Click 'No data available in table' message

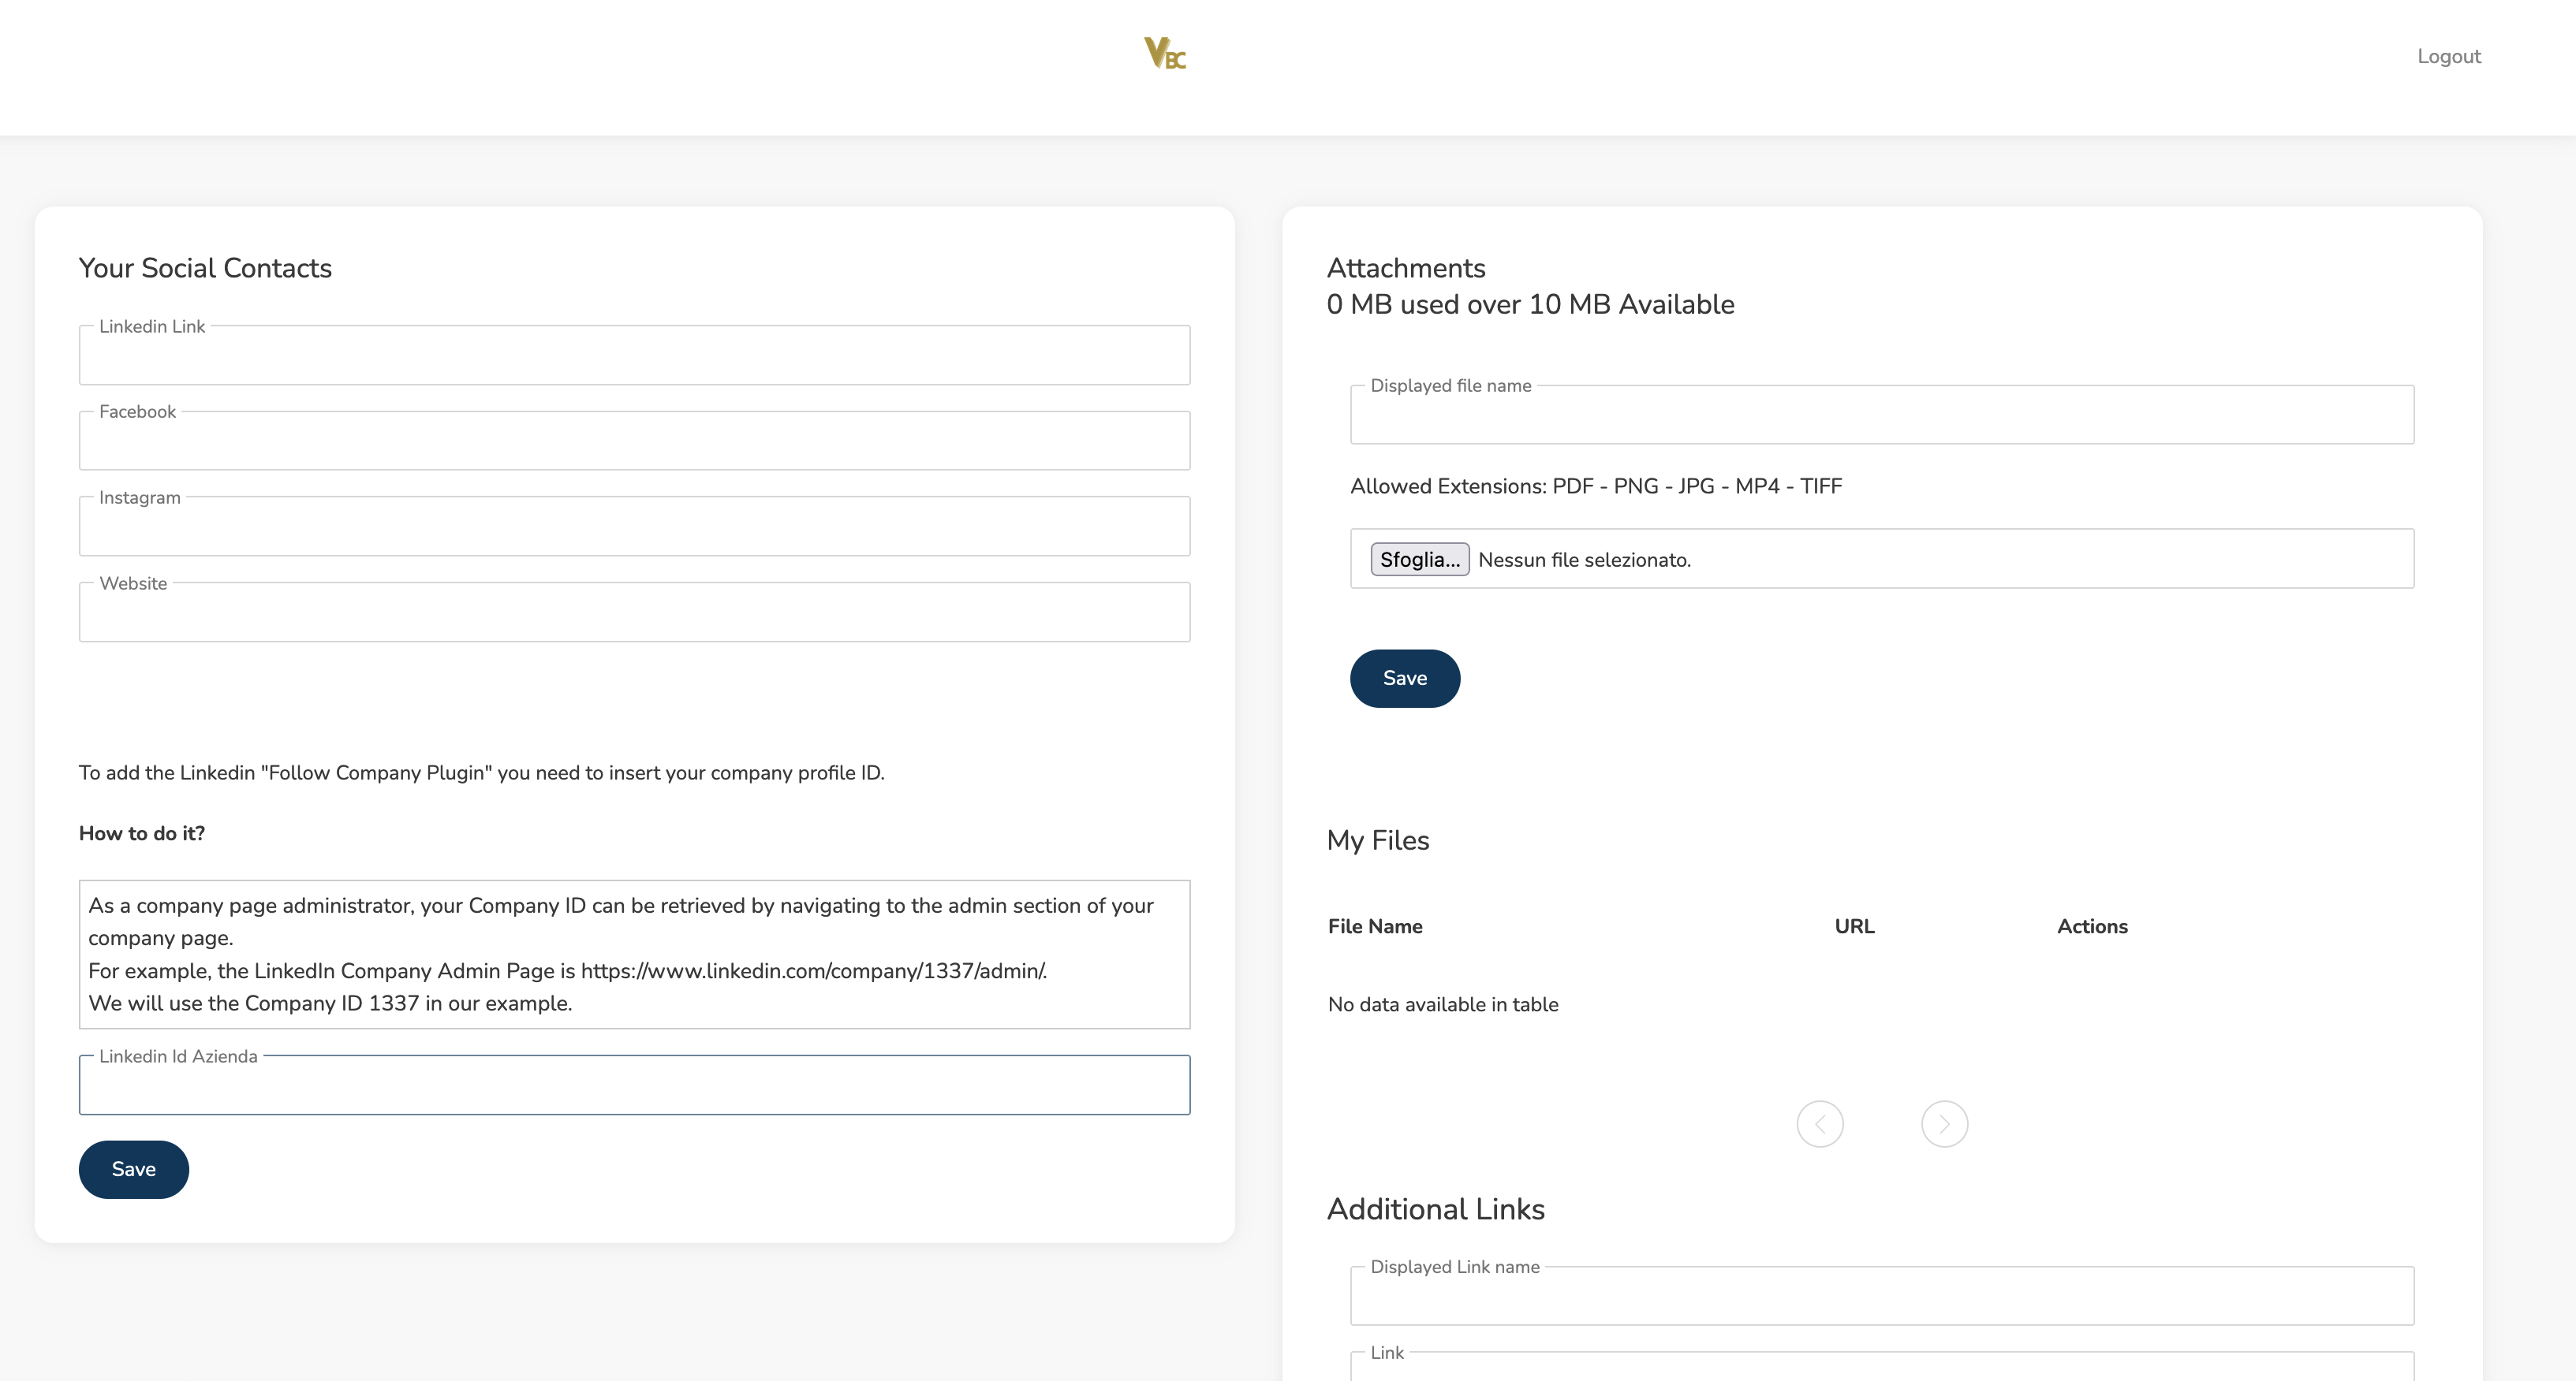point(1442,1004)
